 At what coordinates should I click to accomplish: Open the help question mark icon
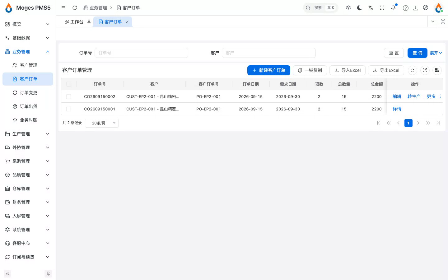click(x=406, y=8)
